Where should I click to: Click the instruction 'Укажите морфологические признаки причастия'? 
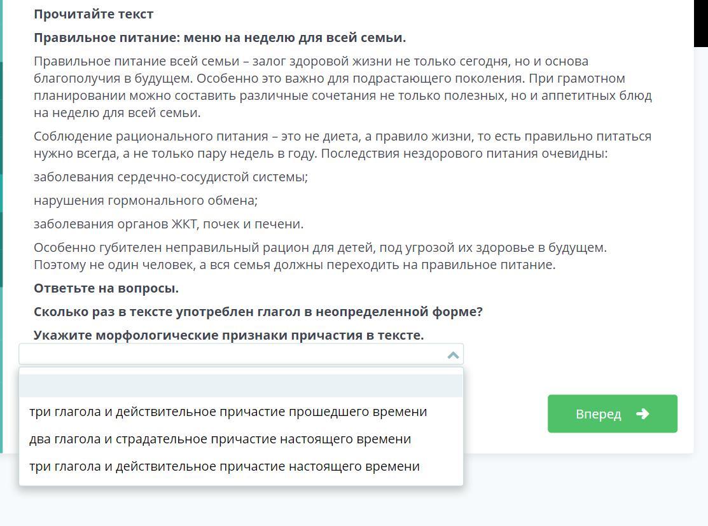point(228,335)
